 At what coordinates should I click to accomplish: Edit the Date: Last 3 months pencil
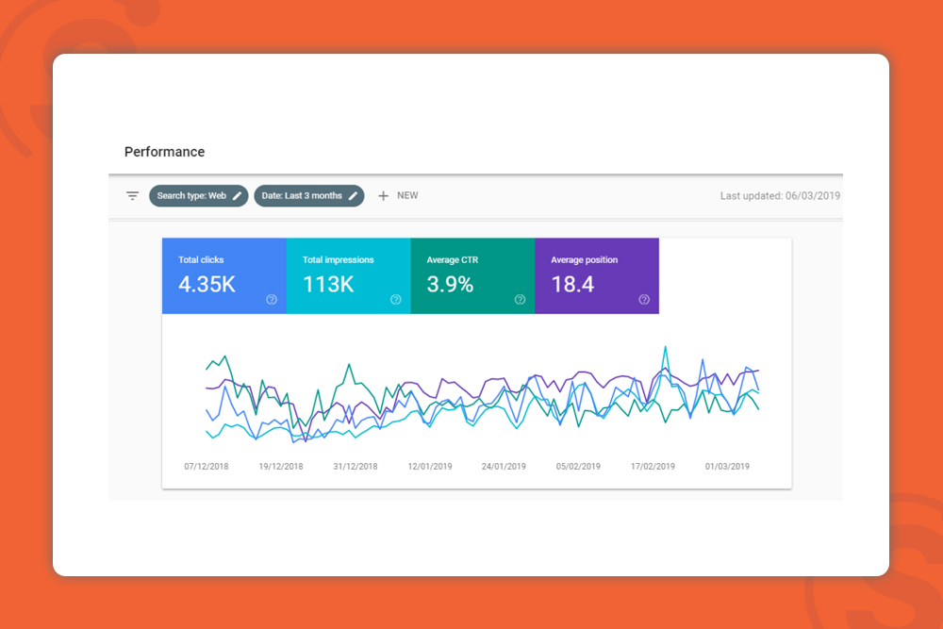click(x=353, y=196)
